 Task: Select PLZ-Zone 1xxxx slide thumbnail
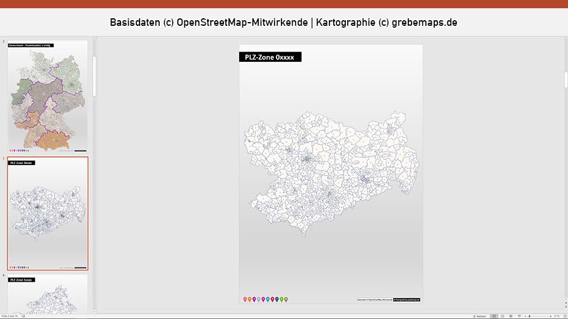coord(47,294)
